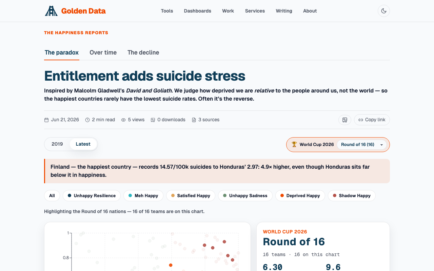The height and width of the screenshot is (271, 434).
Task: Click the calendar icon by the date
Action: coord(46,120)
